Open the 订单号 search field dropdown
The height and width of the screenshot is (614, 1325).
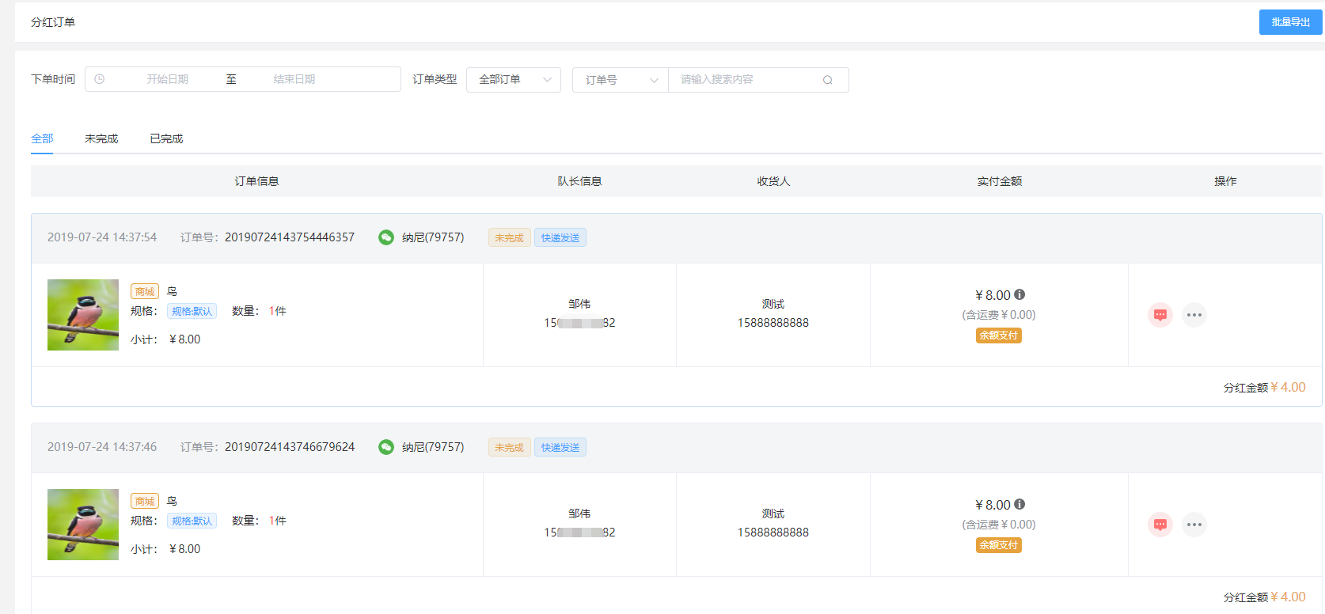(x=621, y=80)
